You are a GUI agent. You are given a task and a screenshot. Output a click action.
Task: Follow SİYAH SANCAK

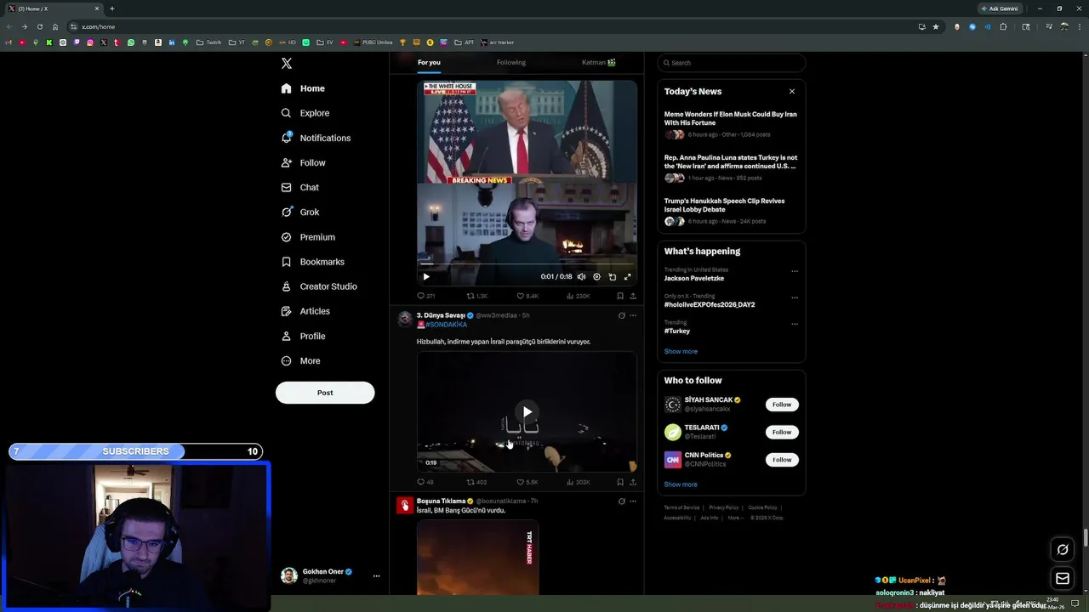coord(782,405)
